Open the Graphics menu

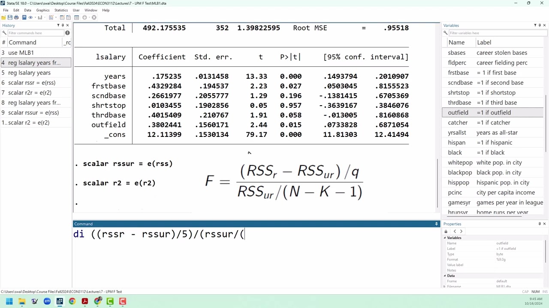(x=43, y=10)
